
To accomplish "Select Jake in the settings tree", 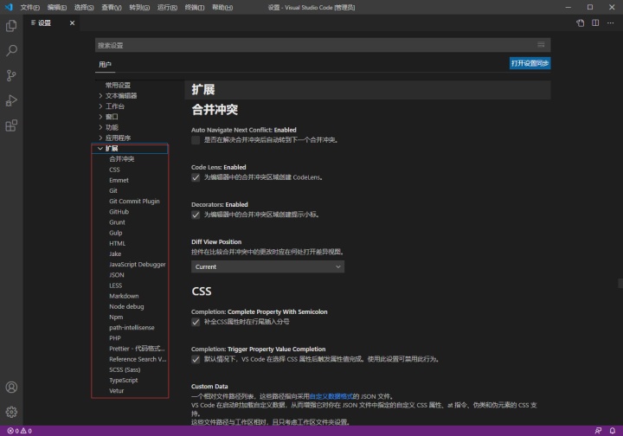I will point(115,253).
